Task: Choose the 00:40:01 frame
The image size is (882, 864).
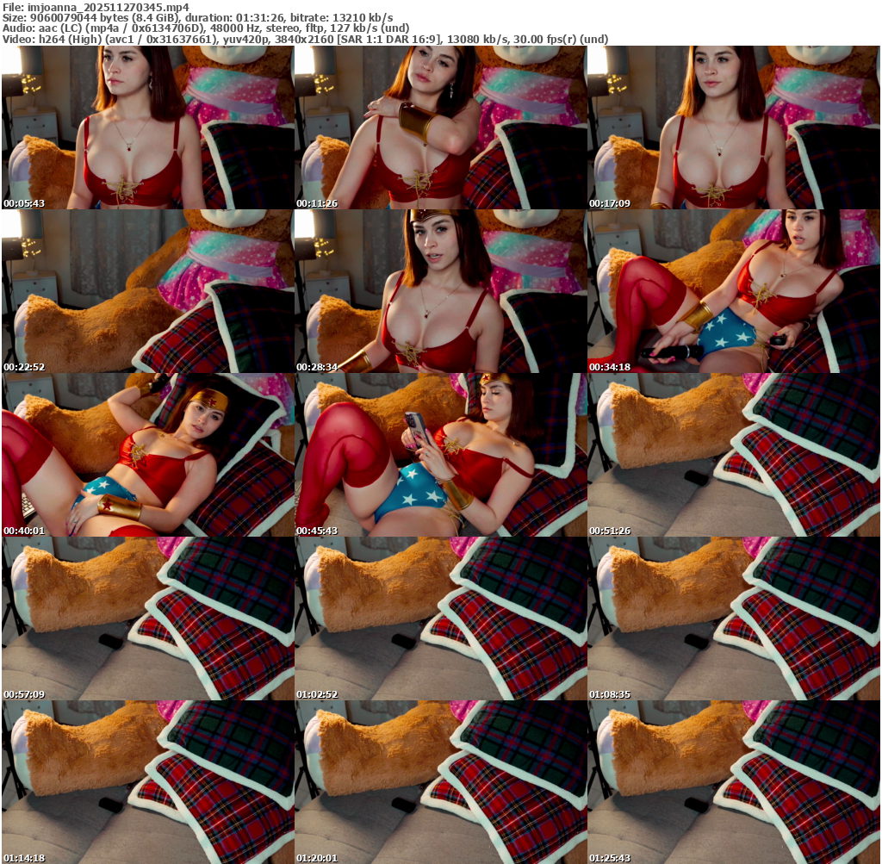Action: 148,455
